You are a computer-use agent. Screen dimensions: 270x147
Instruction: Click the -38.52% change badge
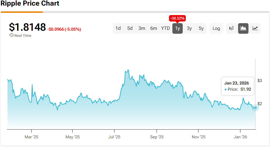point(177,18)
